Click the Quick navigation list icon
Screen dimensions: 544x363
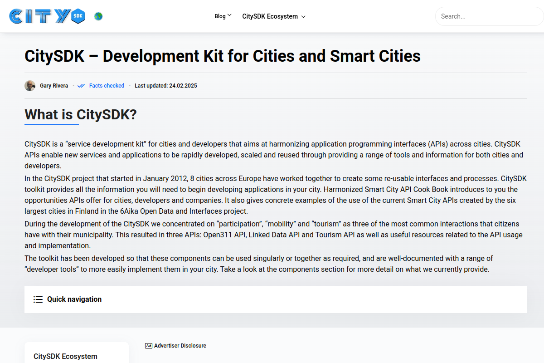(x=38, y=299)
